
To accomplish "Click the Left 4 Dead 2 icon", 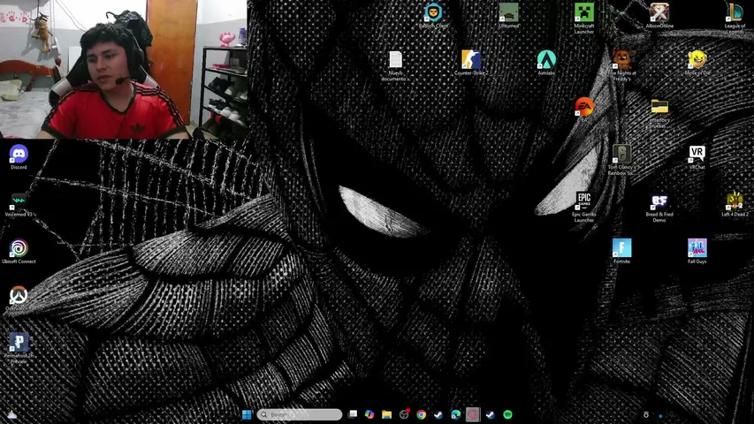I will click(735, 201).
